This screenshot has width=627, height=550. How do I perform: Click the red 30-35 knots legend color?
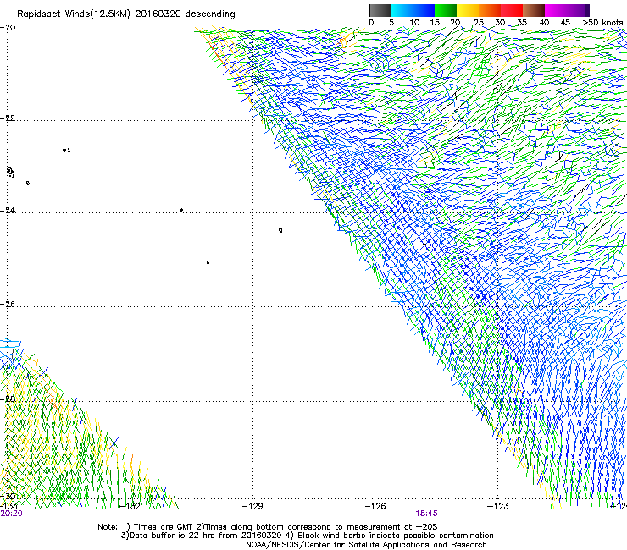[x=512, y=10]
